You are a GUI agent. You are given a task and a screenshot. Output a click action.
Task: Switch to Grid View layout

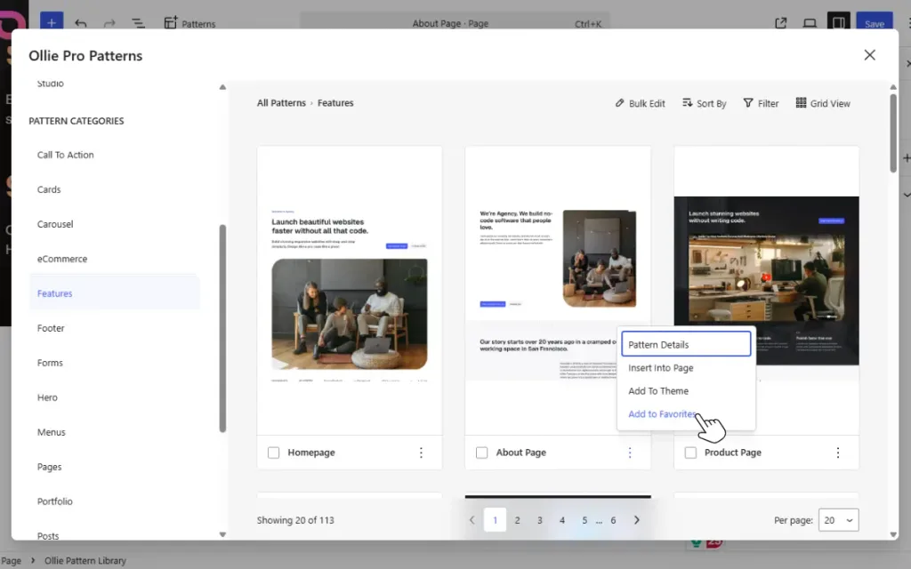coord(823,103)
